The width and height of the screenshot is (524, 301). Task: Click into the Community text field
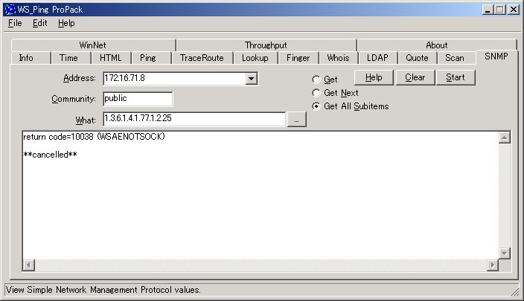point(138,99)
